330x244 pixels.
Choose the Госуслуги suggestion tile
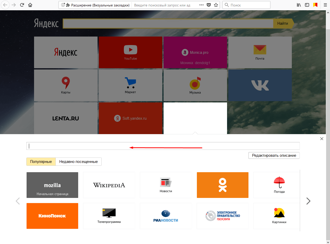point(223,216)
